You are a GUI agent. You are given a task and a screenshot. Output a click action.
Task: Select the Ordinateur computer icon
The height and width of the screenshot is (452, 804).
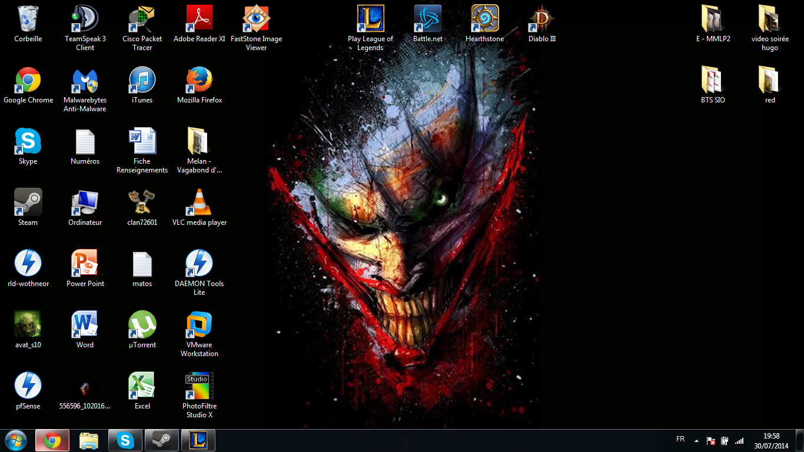pyautogui.click(x=85, y=202)
